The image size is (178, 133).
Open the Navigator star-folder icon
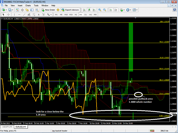27,10
